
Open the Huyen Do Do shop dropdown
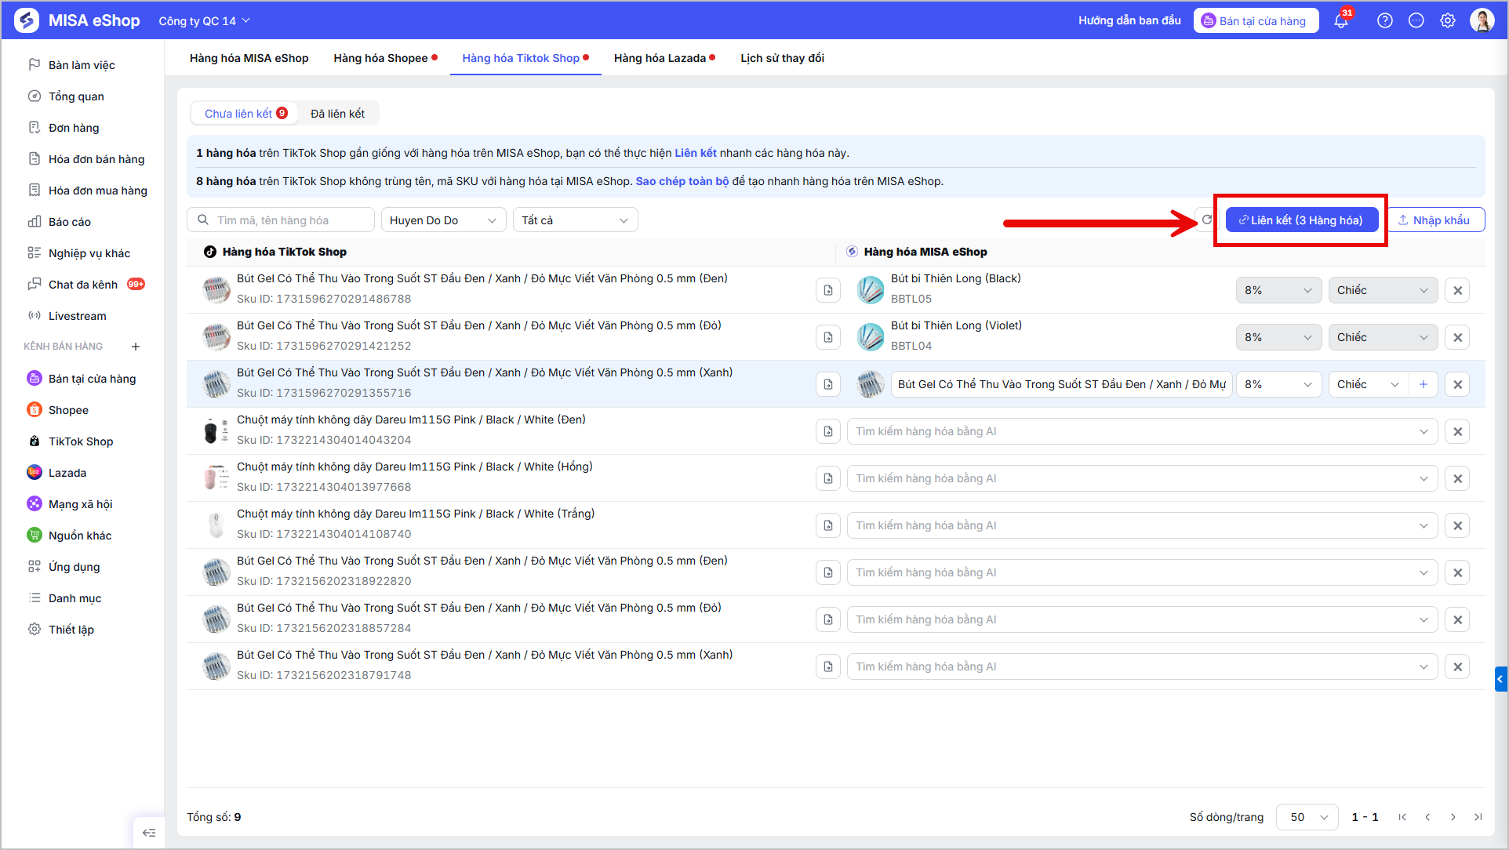444,220
